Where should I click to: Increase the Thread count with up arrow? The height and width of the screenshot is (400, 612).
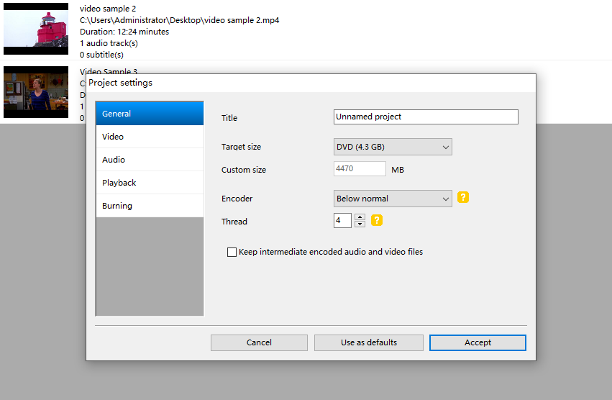(x=360, y=217)
